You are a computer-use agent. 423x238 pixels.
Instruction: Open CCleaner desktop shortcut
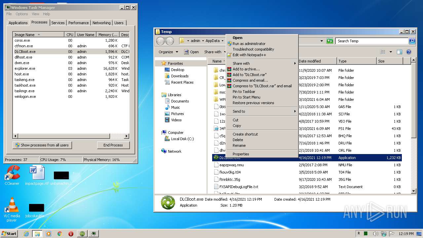click(x=12, y=175)
